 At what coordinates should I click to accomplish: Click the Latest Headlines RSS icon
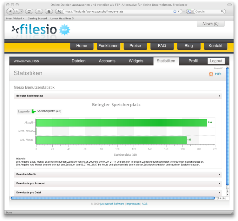tap(73, 18)
